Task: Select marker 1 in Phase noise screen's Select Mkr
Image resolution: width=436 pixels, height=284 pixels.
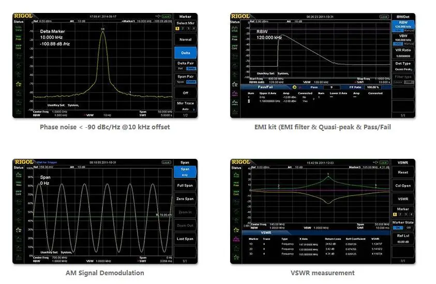Action: tap(177, 28)
